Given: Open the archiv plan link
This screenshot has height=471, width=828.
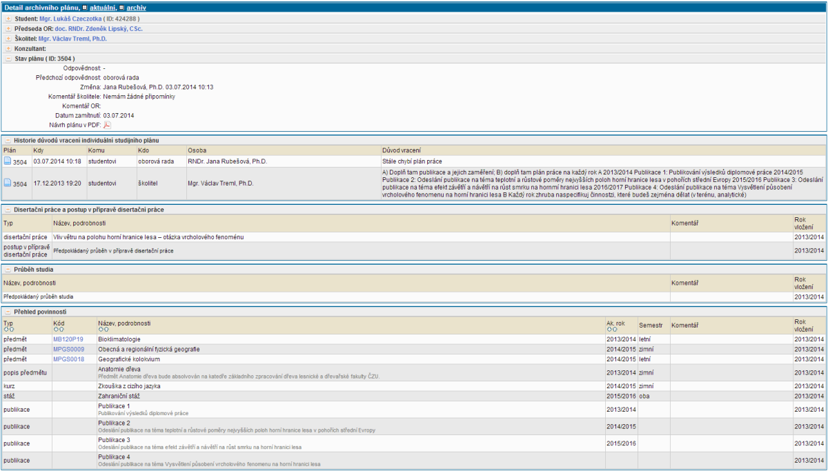Looking at the screenshot, I should (136, 7).
